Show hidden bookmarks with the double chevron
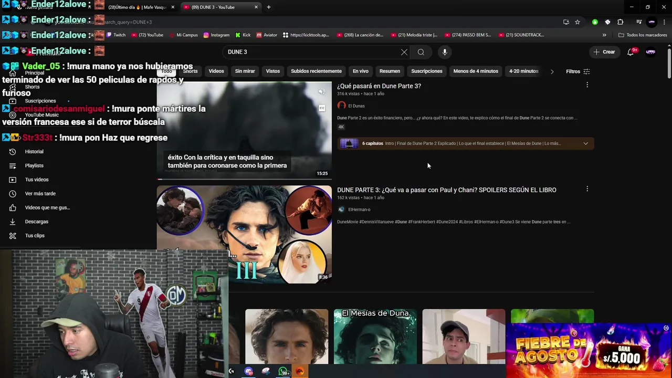 604,35
